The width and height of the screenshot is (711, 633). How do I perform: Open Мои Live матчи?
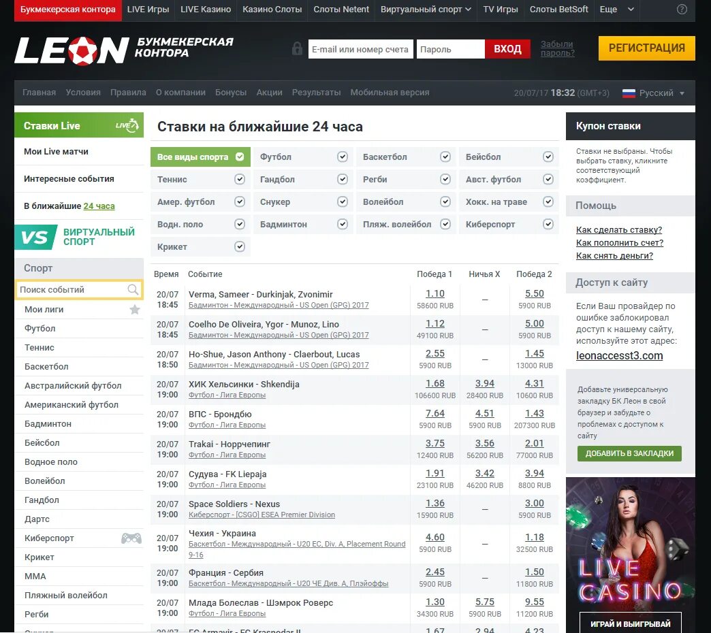tap(57, 151)
